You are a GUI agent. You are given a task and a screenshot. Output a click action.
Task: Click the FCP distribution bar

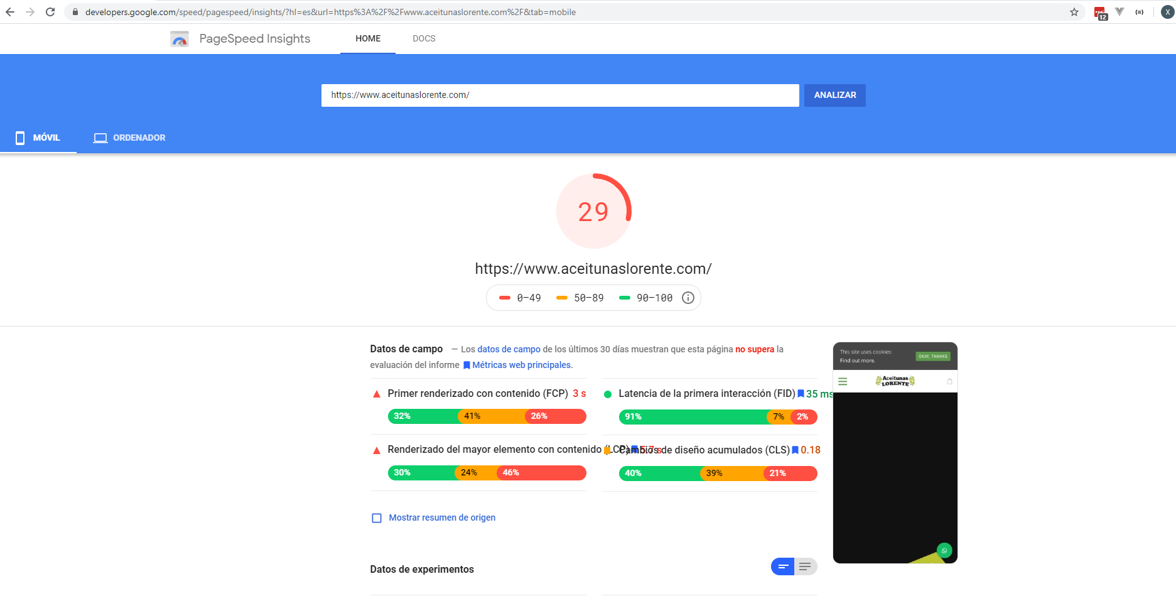click(487, 416)
